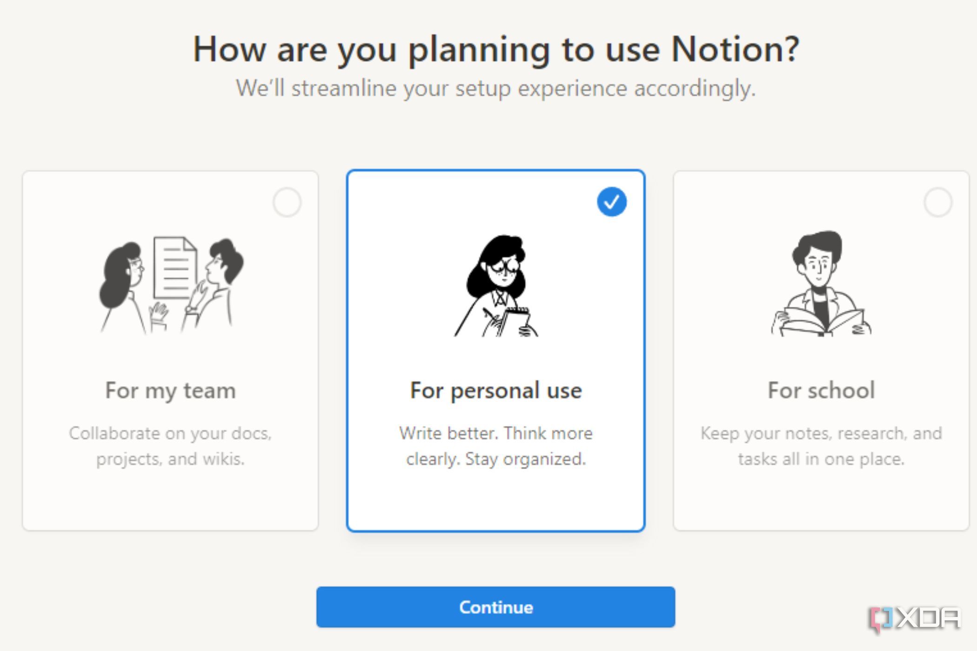The image size is (977, 651).
Task: Select the For my team radio button
Action: click(x=287, y=202)
